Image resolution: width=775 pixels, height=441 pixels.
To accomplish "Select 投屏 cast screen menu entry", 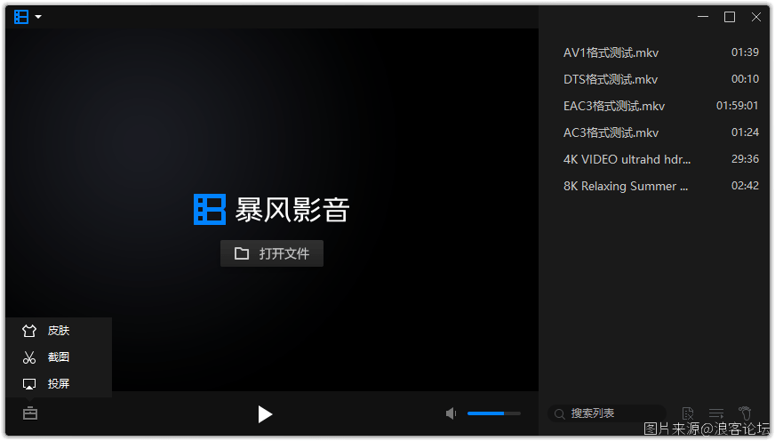I will (x=59, y=383).
